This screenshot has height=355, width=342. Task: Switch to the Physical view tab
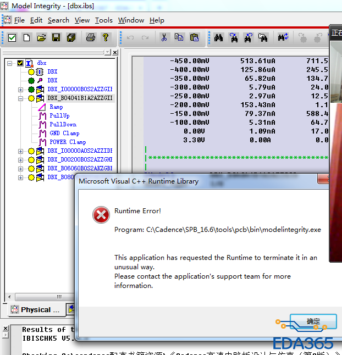tap(36, 310)
